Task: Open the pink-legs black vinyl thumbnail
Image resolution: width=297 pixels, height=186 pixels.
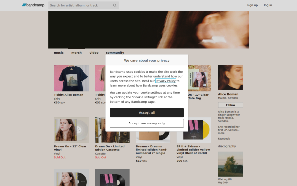Action: (x=112, y=177)
